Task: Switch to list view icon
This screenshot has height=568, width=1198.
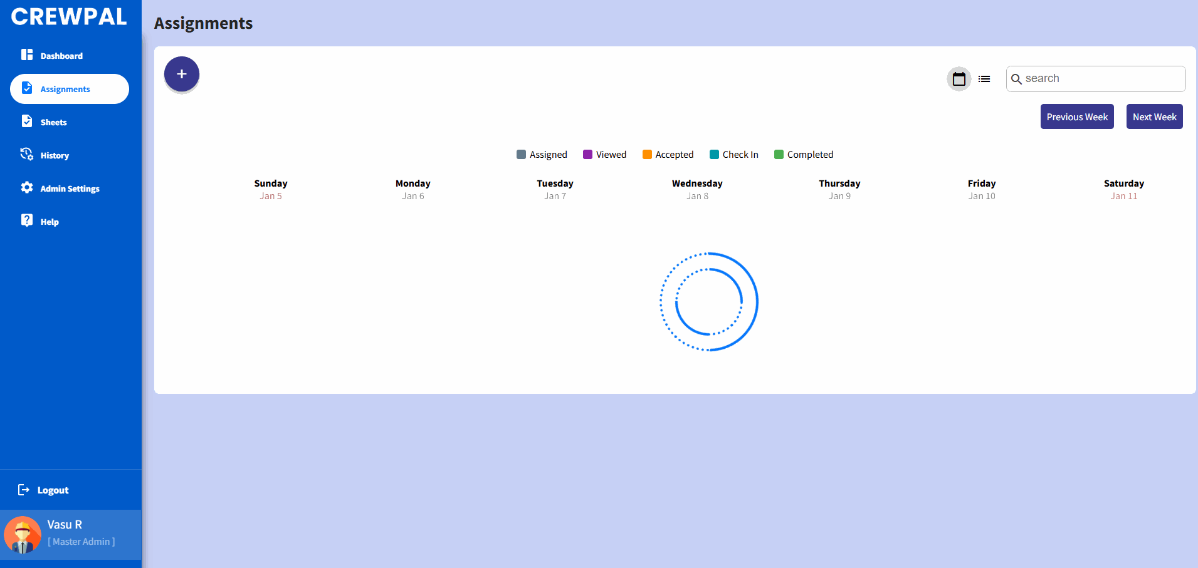Action: click(984, 79)
